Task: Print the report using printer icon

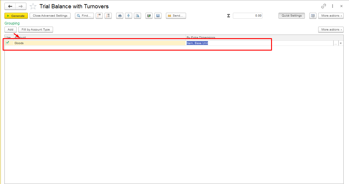Action: (x=120, y=16)
